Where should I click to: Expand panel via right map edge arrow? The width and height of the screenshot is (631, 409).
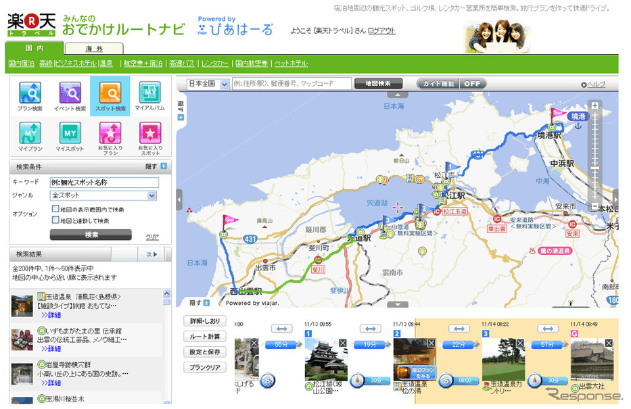click(x=615, y=199)
